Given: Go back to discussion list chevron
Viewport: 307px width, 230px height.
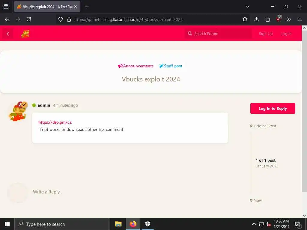Looking at the screenshot, I should [x=8, y=34].
